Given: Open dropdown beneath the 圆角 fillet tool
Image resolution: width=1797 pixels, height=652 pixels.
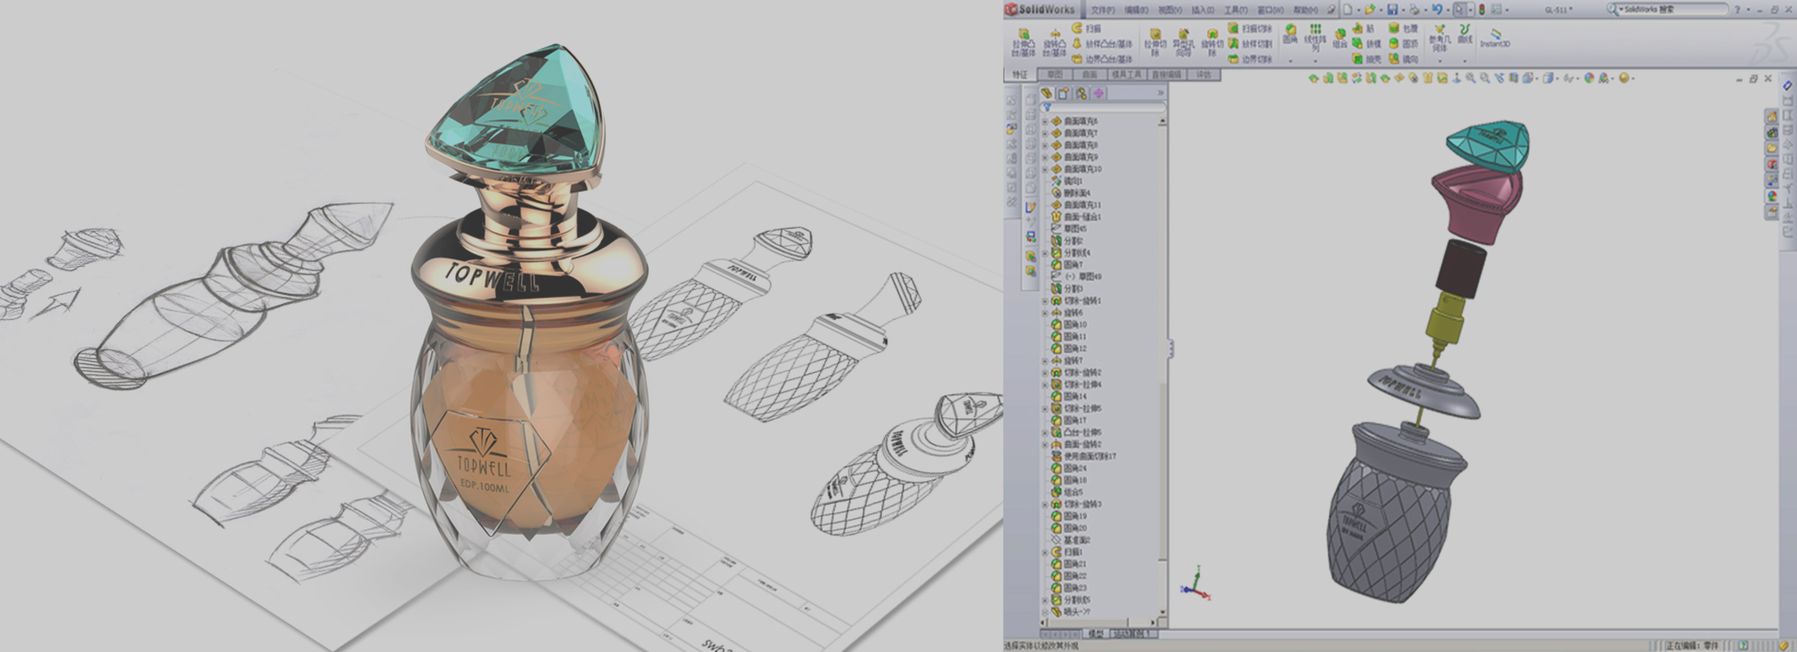Looking at the screenshot, I should (1291, 61).
